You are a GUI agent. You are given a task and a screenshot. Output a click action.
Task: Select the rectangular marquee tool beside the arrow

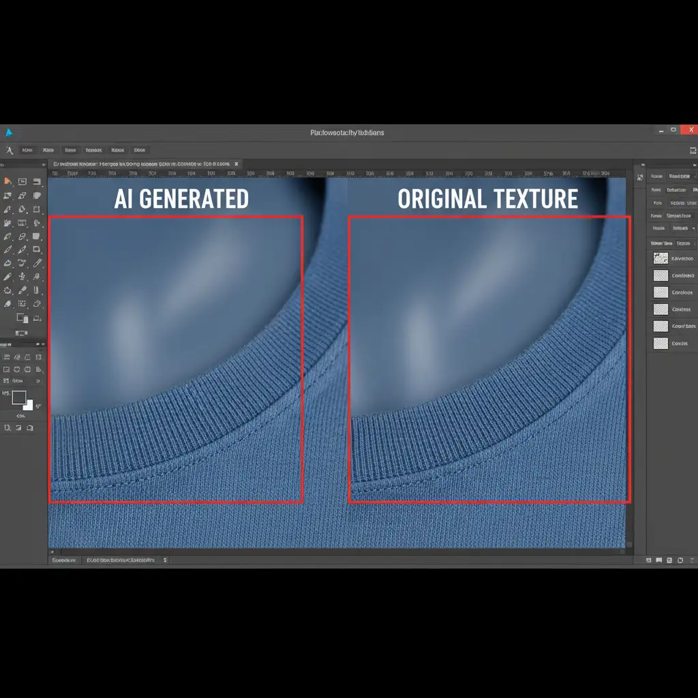pos(22,181)
